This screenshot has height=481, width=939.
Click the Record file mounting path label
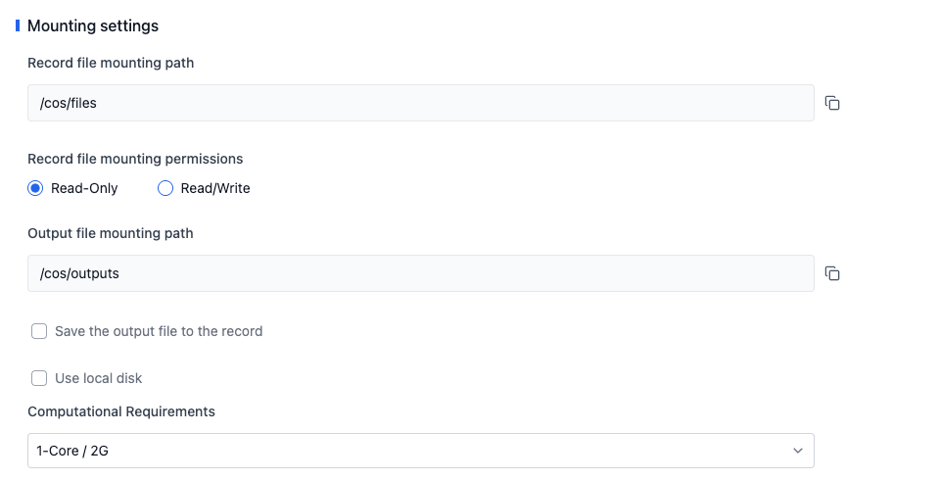coord(111,63)
